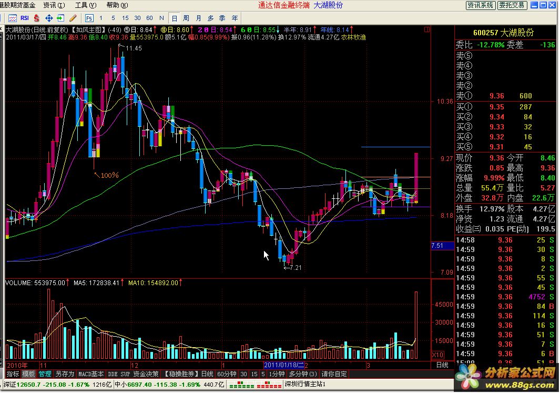Click 深圳行情主站1 server status
The height and width of the screenshot is (393, 560).
(x=306, y=385)
